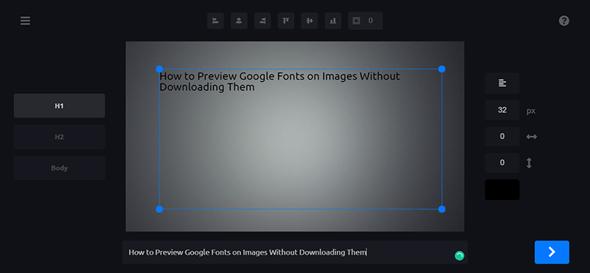Select the H2 text style

(60, 136)
